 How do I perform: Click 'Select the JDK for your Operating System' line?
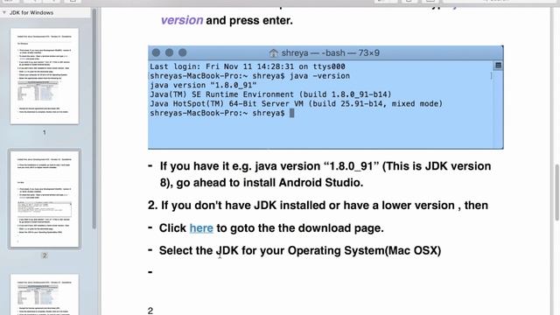pyautogui.click(x=300, y=250)
